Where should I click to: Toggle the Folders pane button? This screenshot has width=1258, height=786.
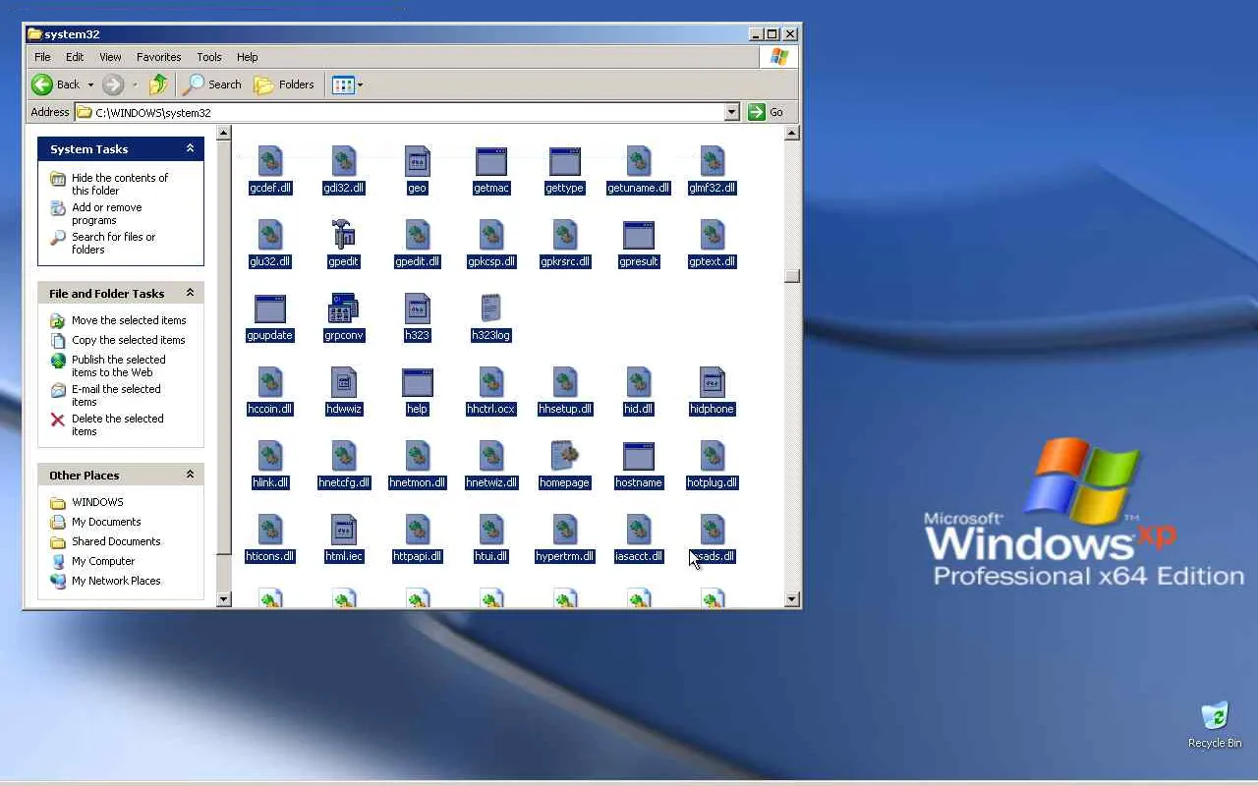(284, 84)
